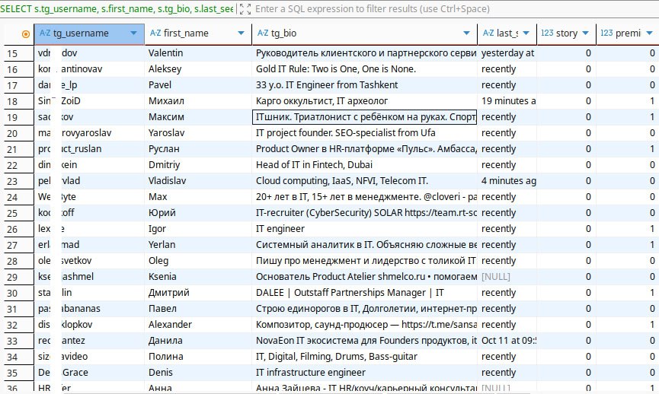Open the tg_bio column filter dropdown arrow

coord(468,33)
